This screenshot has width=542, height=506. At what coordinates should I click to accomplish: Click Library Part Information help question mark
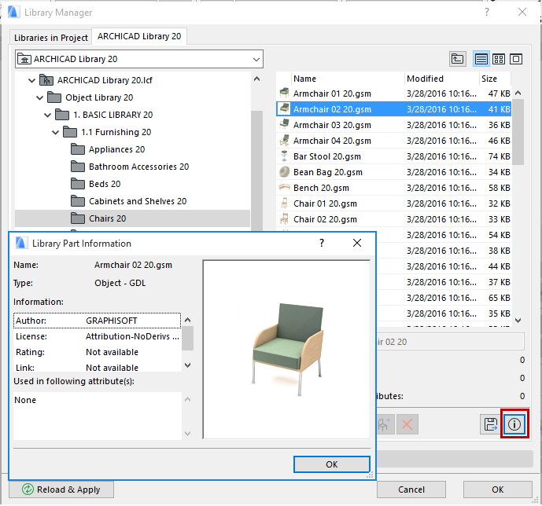322,243
